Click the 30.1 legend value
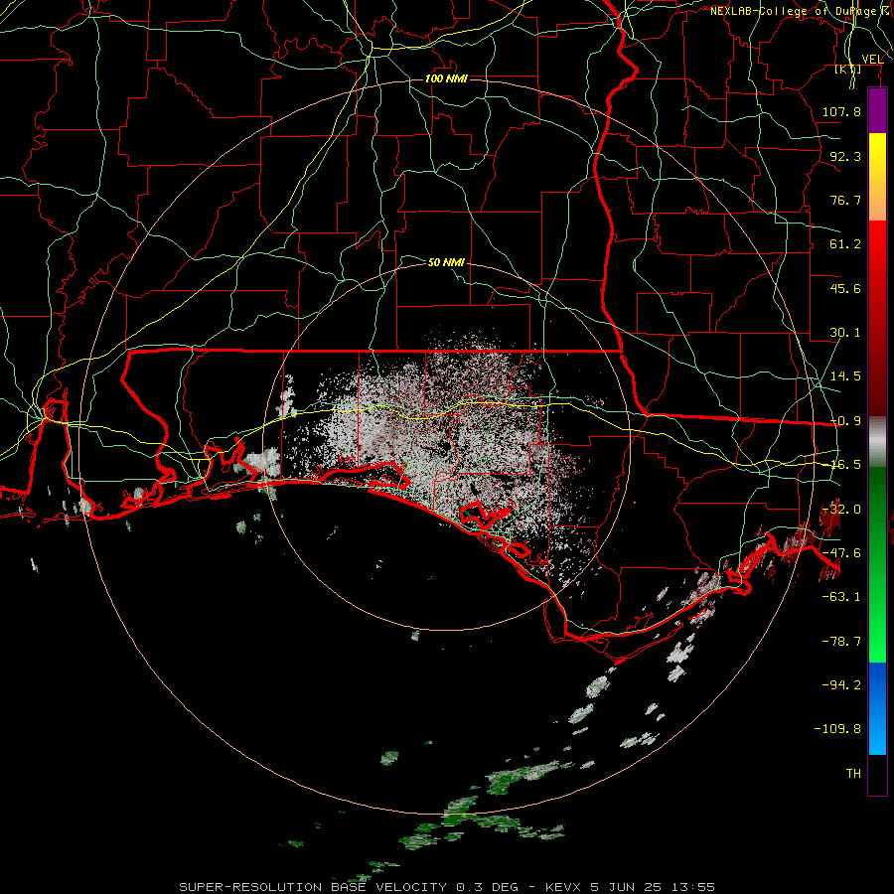This screenshot has width=894, height=894. pyautogui.click(x=845, y=333)
